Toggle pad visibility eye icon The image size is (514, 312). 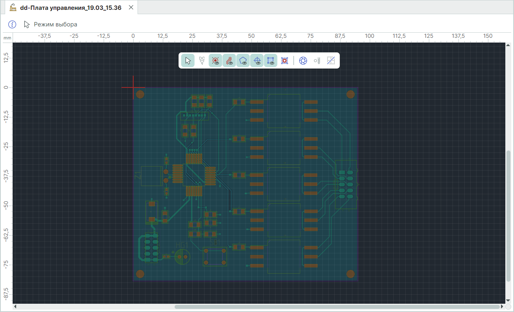click(x=216, y=61)
